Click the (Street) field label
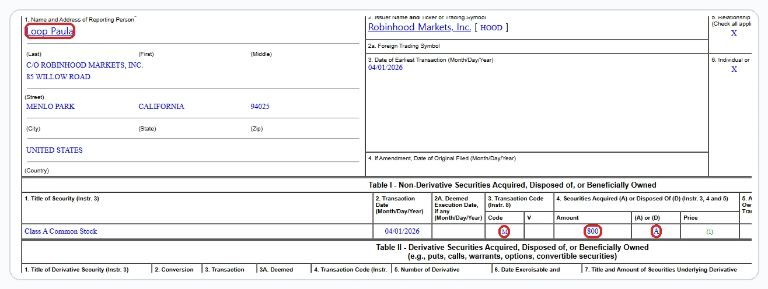This screenshot has height=289, width=768. 34,97
